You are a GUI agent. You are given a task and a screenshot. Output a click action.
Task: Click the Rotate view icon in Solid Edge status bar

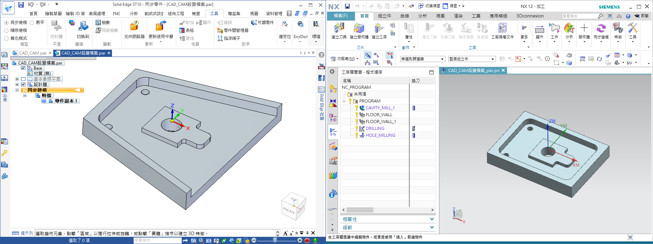point(224,241)
